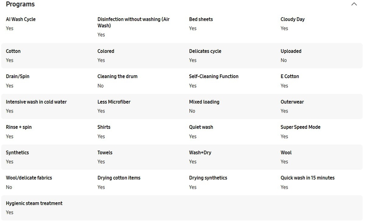Select Quick wash in 15 minutes label

pos(307,178)
